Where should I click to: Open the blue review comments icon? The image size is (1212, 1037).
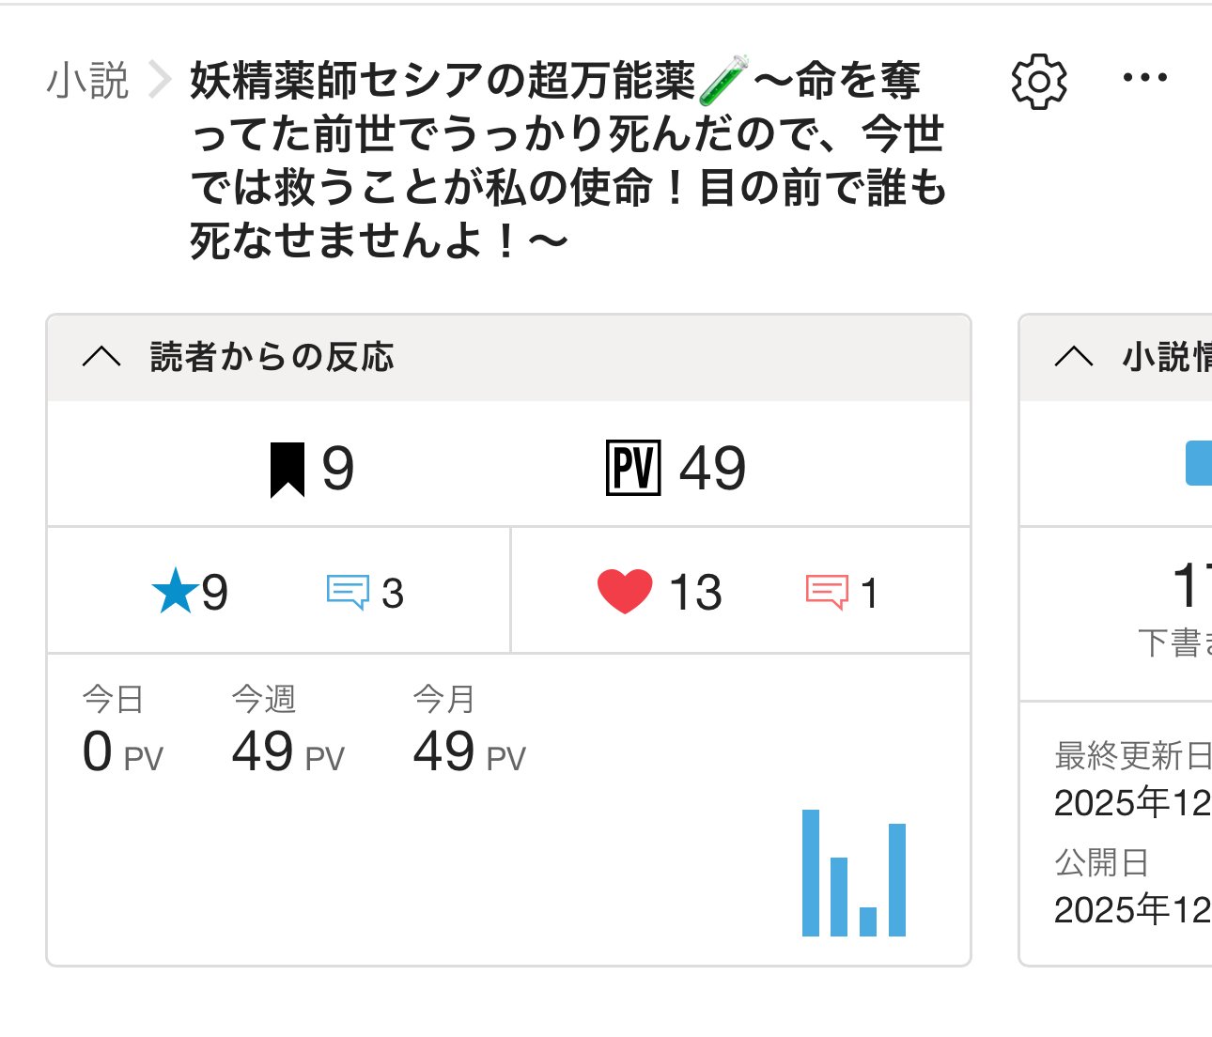click(348, 593)
